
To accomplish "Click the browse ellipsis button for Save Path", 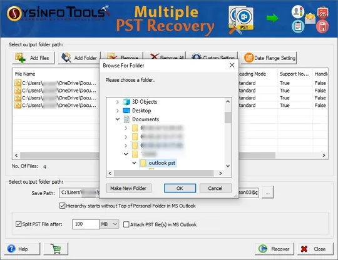I will [x=268, y=192].
